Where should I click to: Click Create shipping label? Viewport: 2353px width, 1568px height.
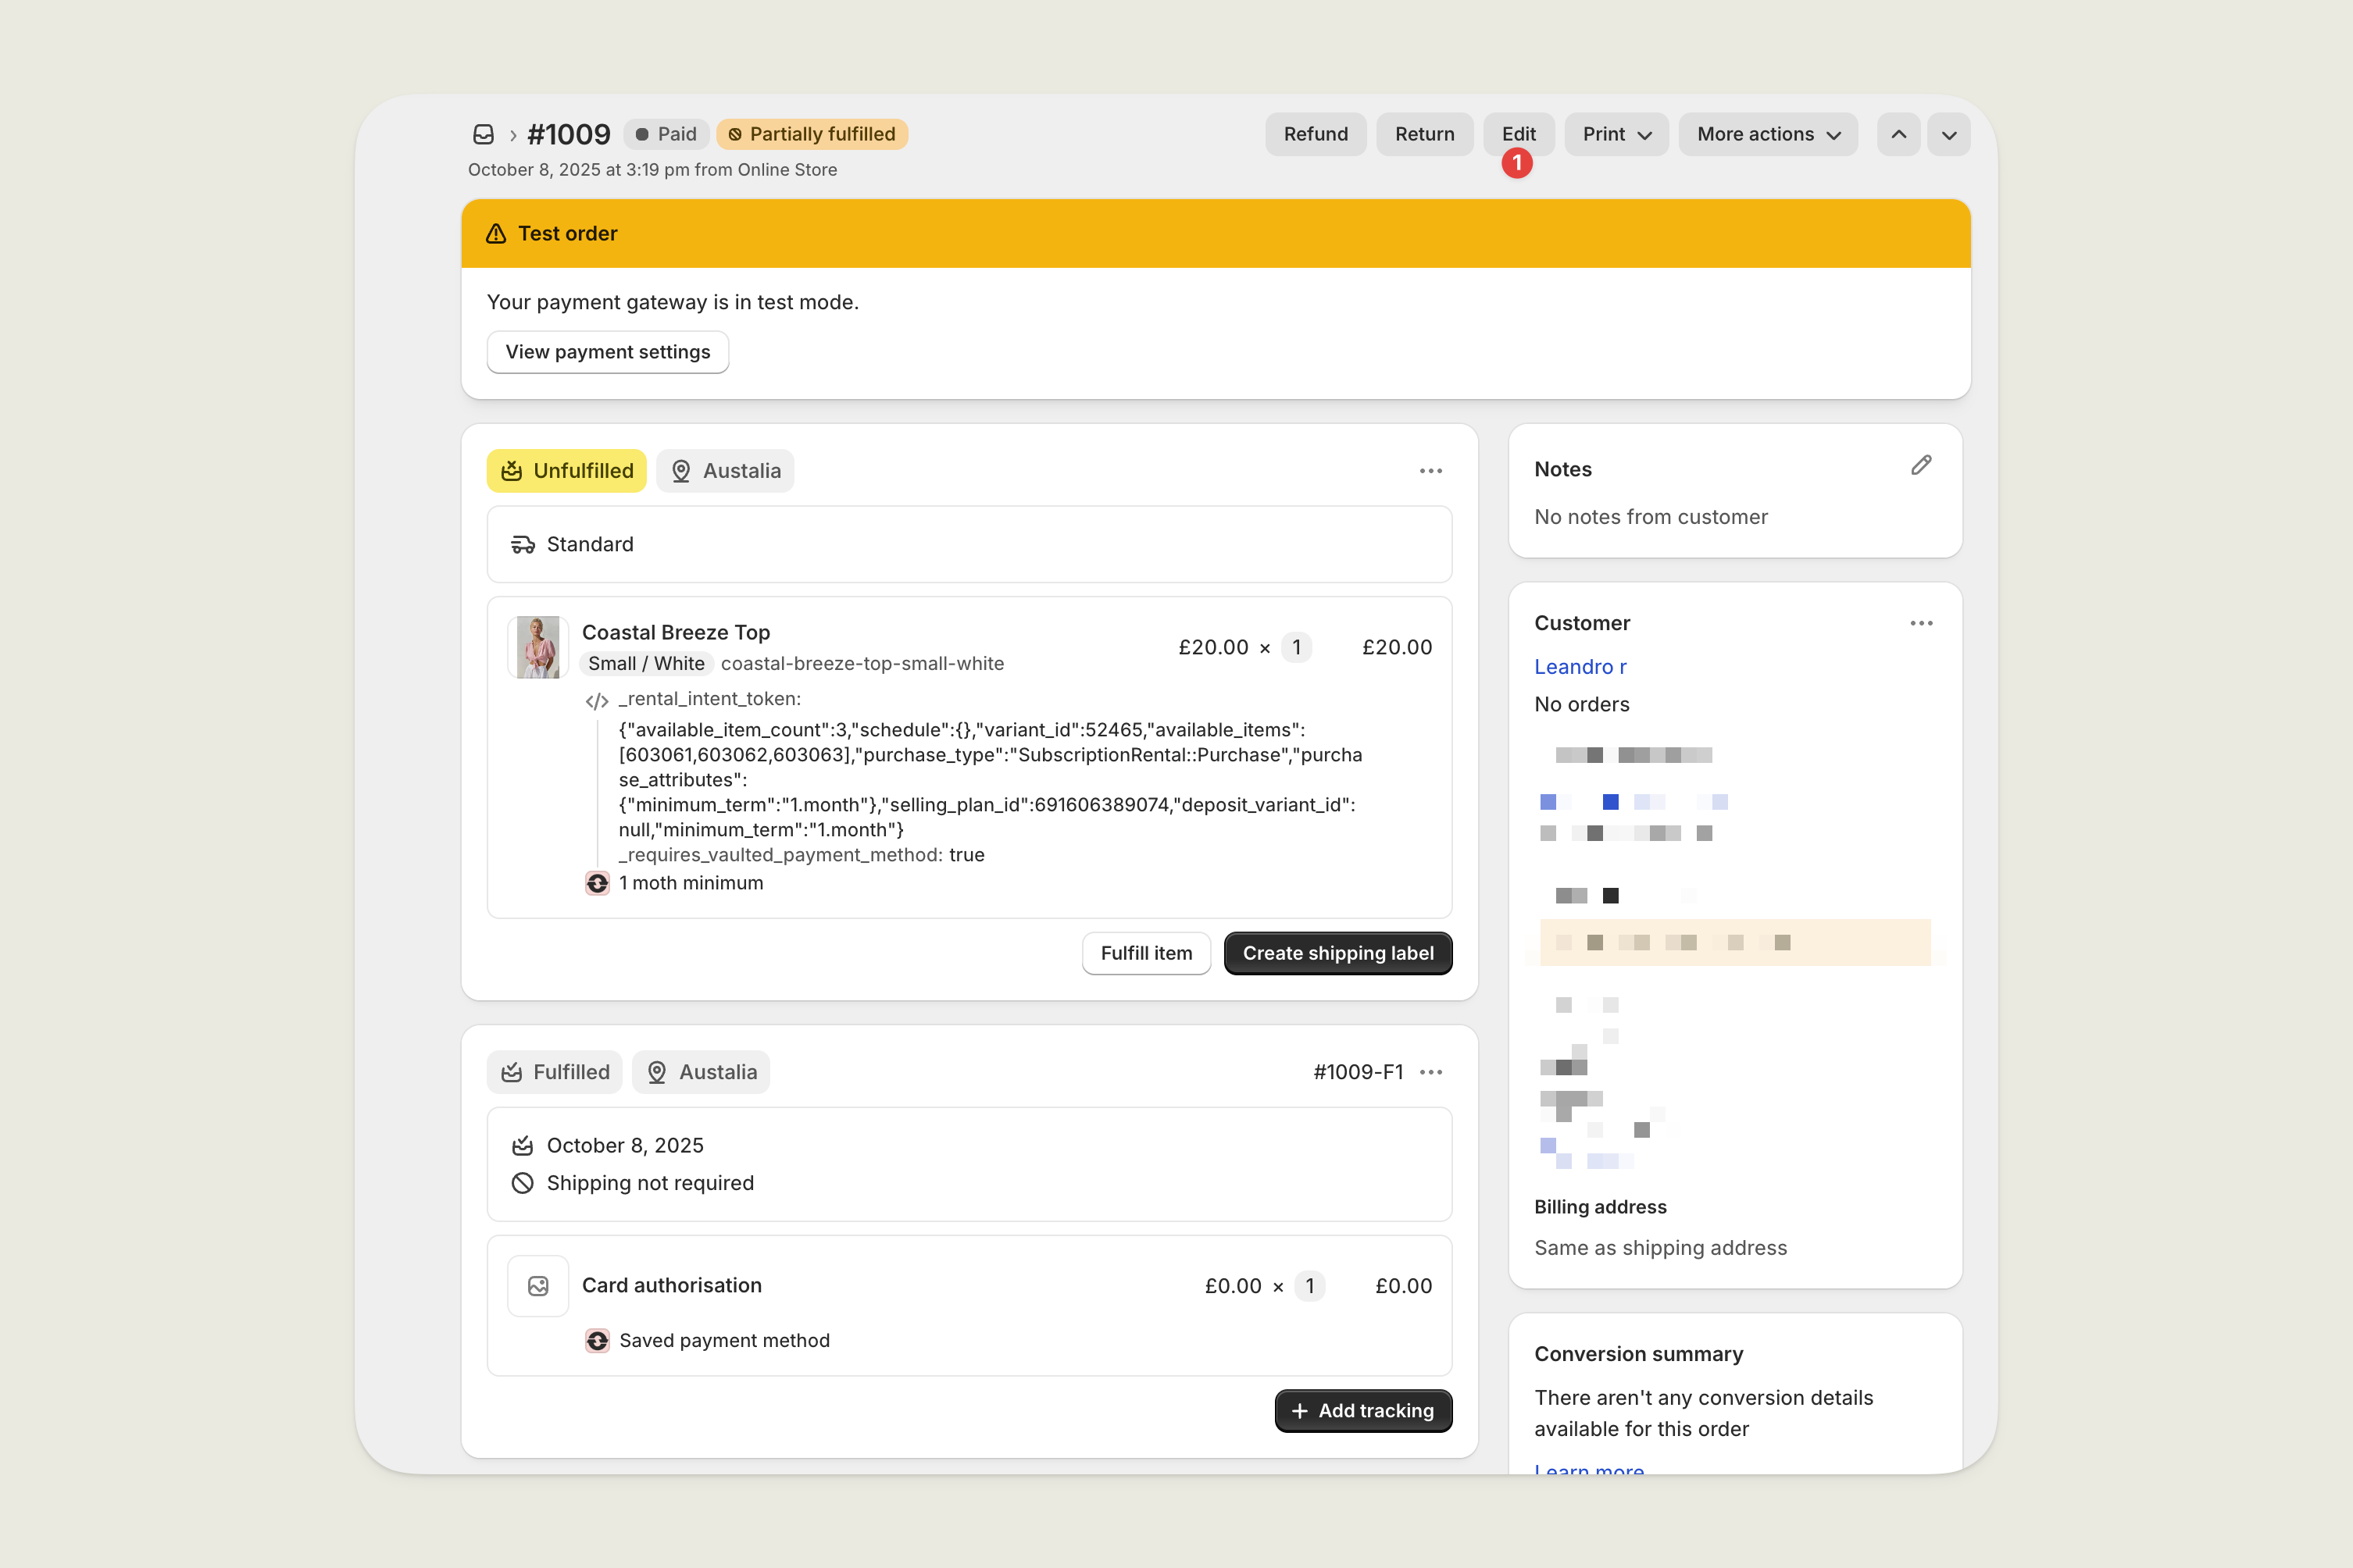click(x=1337, y=953)
